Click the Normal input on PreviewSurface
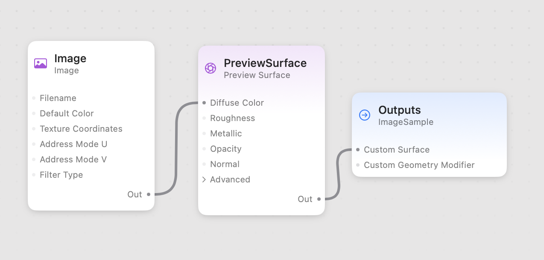This screenshot has height=260, width=544. [225, 164]
